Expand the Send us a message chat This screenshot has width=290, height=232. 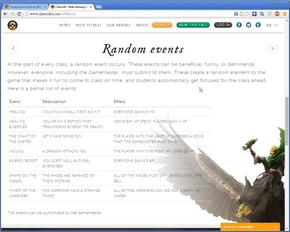(250, 227)
